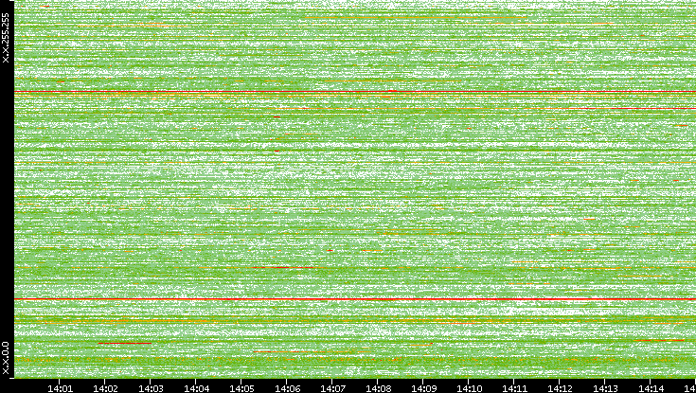Click the 14:13 time axis label
This screenshot has width=696, height=393.
pos(605,388)
